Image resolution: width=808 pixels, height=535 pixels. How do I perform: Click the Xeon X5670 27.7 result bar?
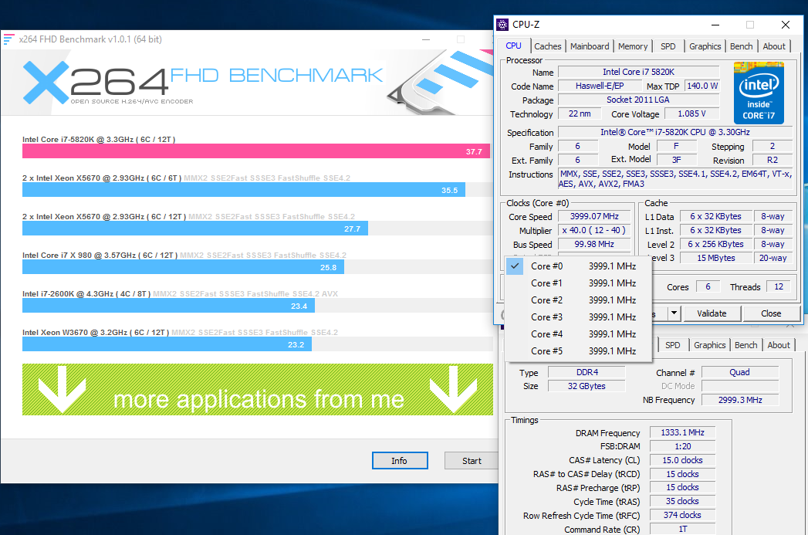[x=194, y=229]
